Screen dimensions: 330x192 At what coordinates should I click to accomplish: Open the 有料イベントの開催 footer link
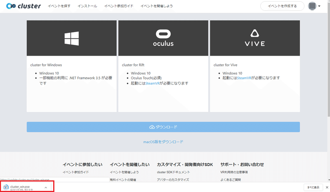pos(123,180)
